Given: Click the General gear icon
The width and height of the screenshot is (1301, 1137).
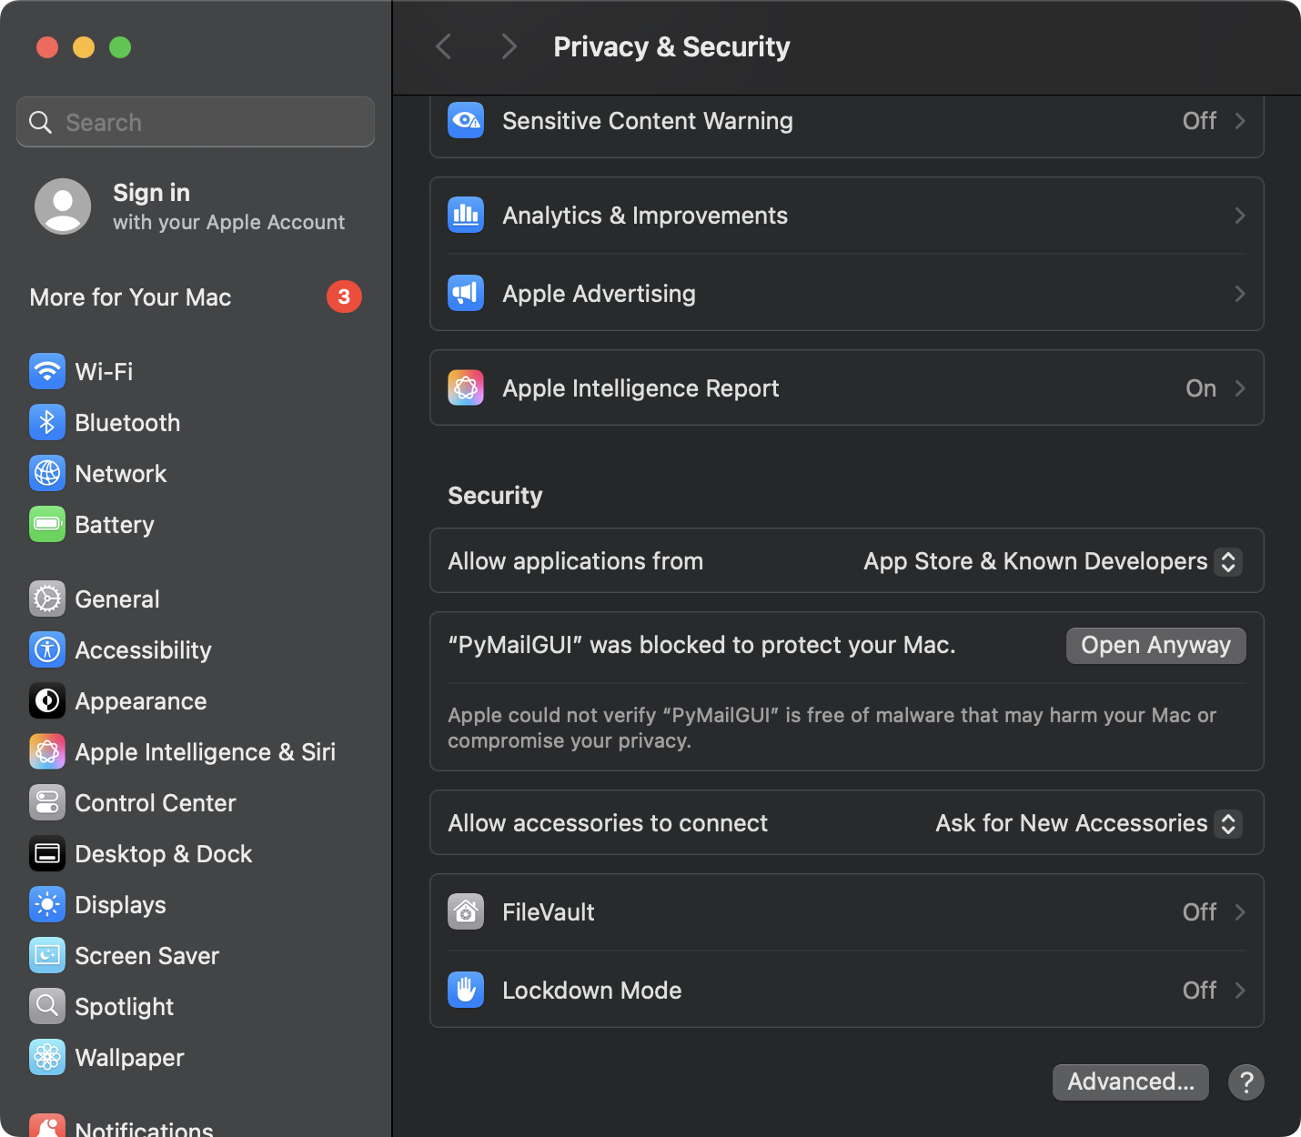Looking at the screenshot, I should 47,599.
